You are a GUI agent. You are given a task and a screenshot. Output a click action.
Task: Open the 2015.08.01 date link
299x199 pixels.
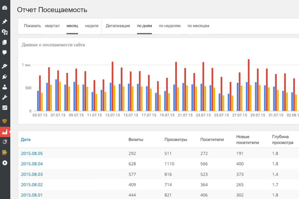click(32, 195)
